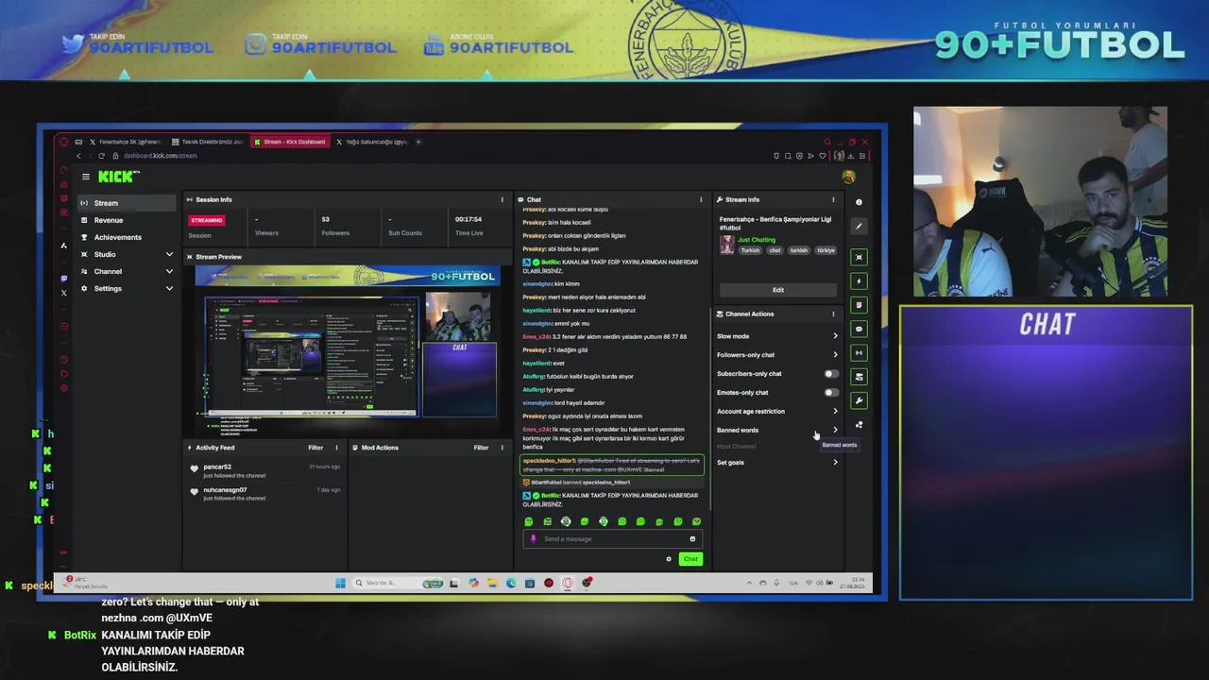Image resolution: width=1209 pixels, height=680 pixels.
Task: Click the Twitch icon in the Opera sidebar
Action: pos(64,279)
